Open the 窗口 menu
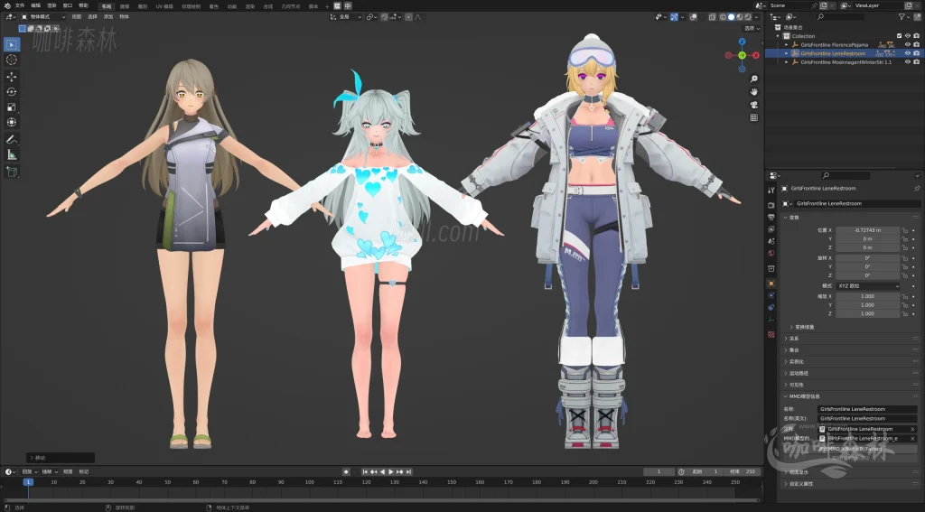 click(68, 5)
